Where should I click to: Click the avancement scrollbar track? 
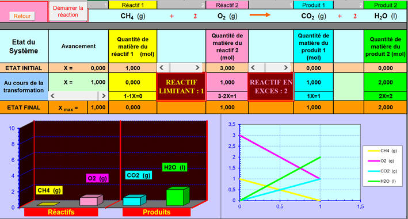pyautogui.click(x=78, y=96)
